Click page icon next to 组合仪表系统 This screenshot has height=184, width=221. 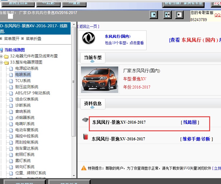pos(11,100)
